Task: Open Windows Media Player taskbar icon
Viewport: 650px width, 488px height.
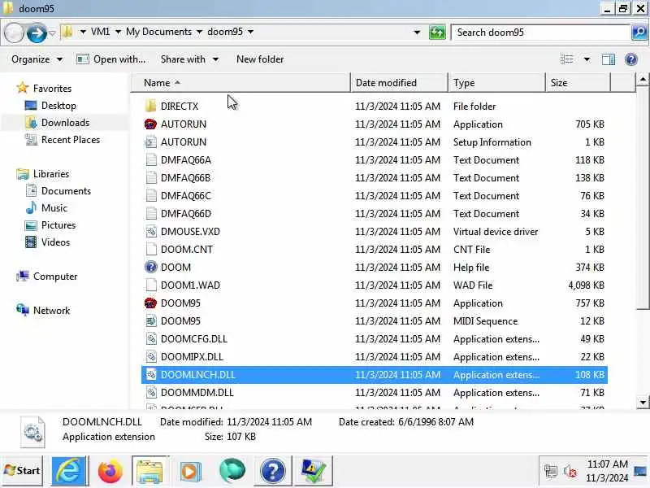Action: (190, 471)
